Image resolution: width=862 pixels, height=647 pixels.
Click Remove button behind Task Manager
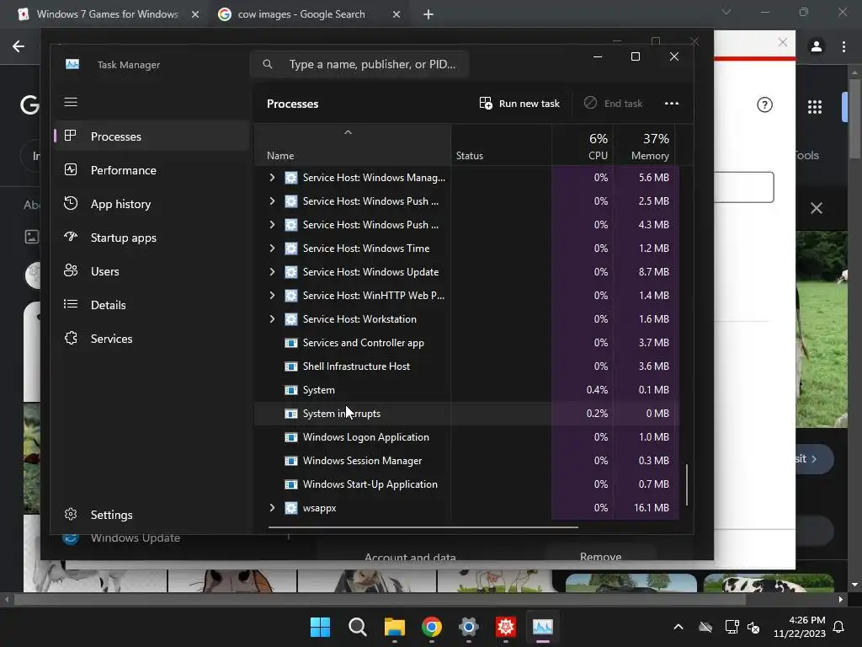(x=600, y=556)
